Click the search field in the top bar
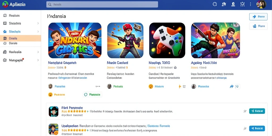The width and height of the screenshot is (272, 136). point(102,5)
